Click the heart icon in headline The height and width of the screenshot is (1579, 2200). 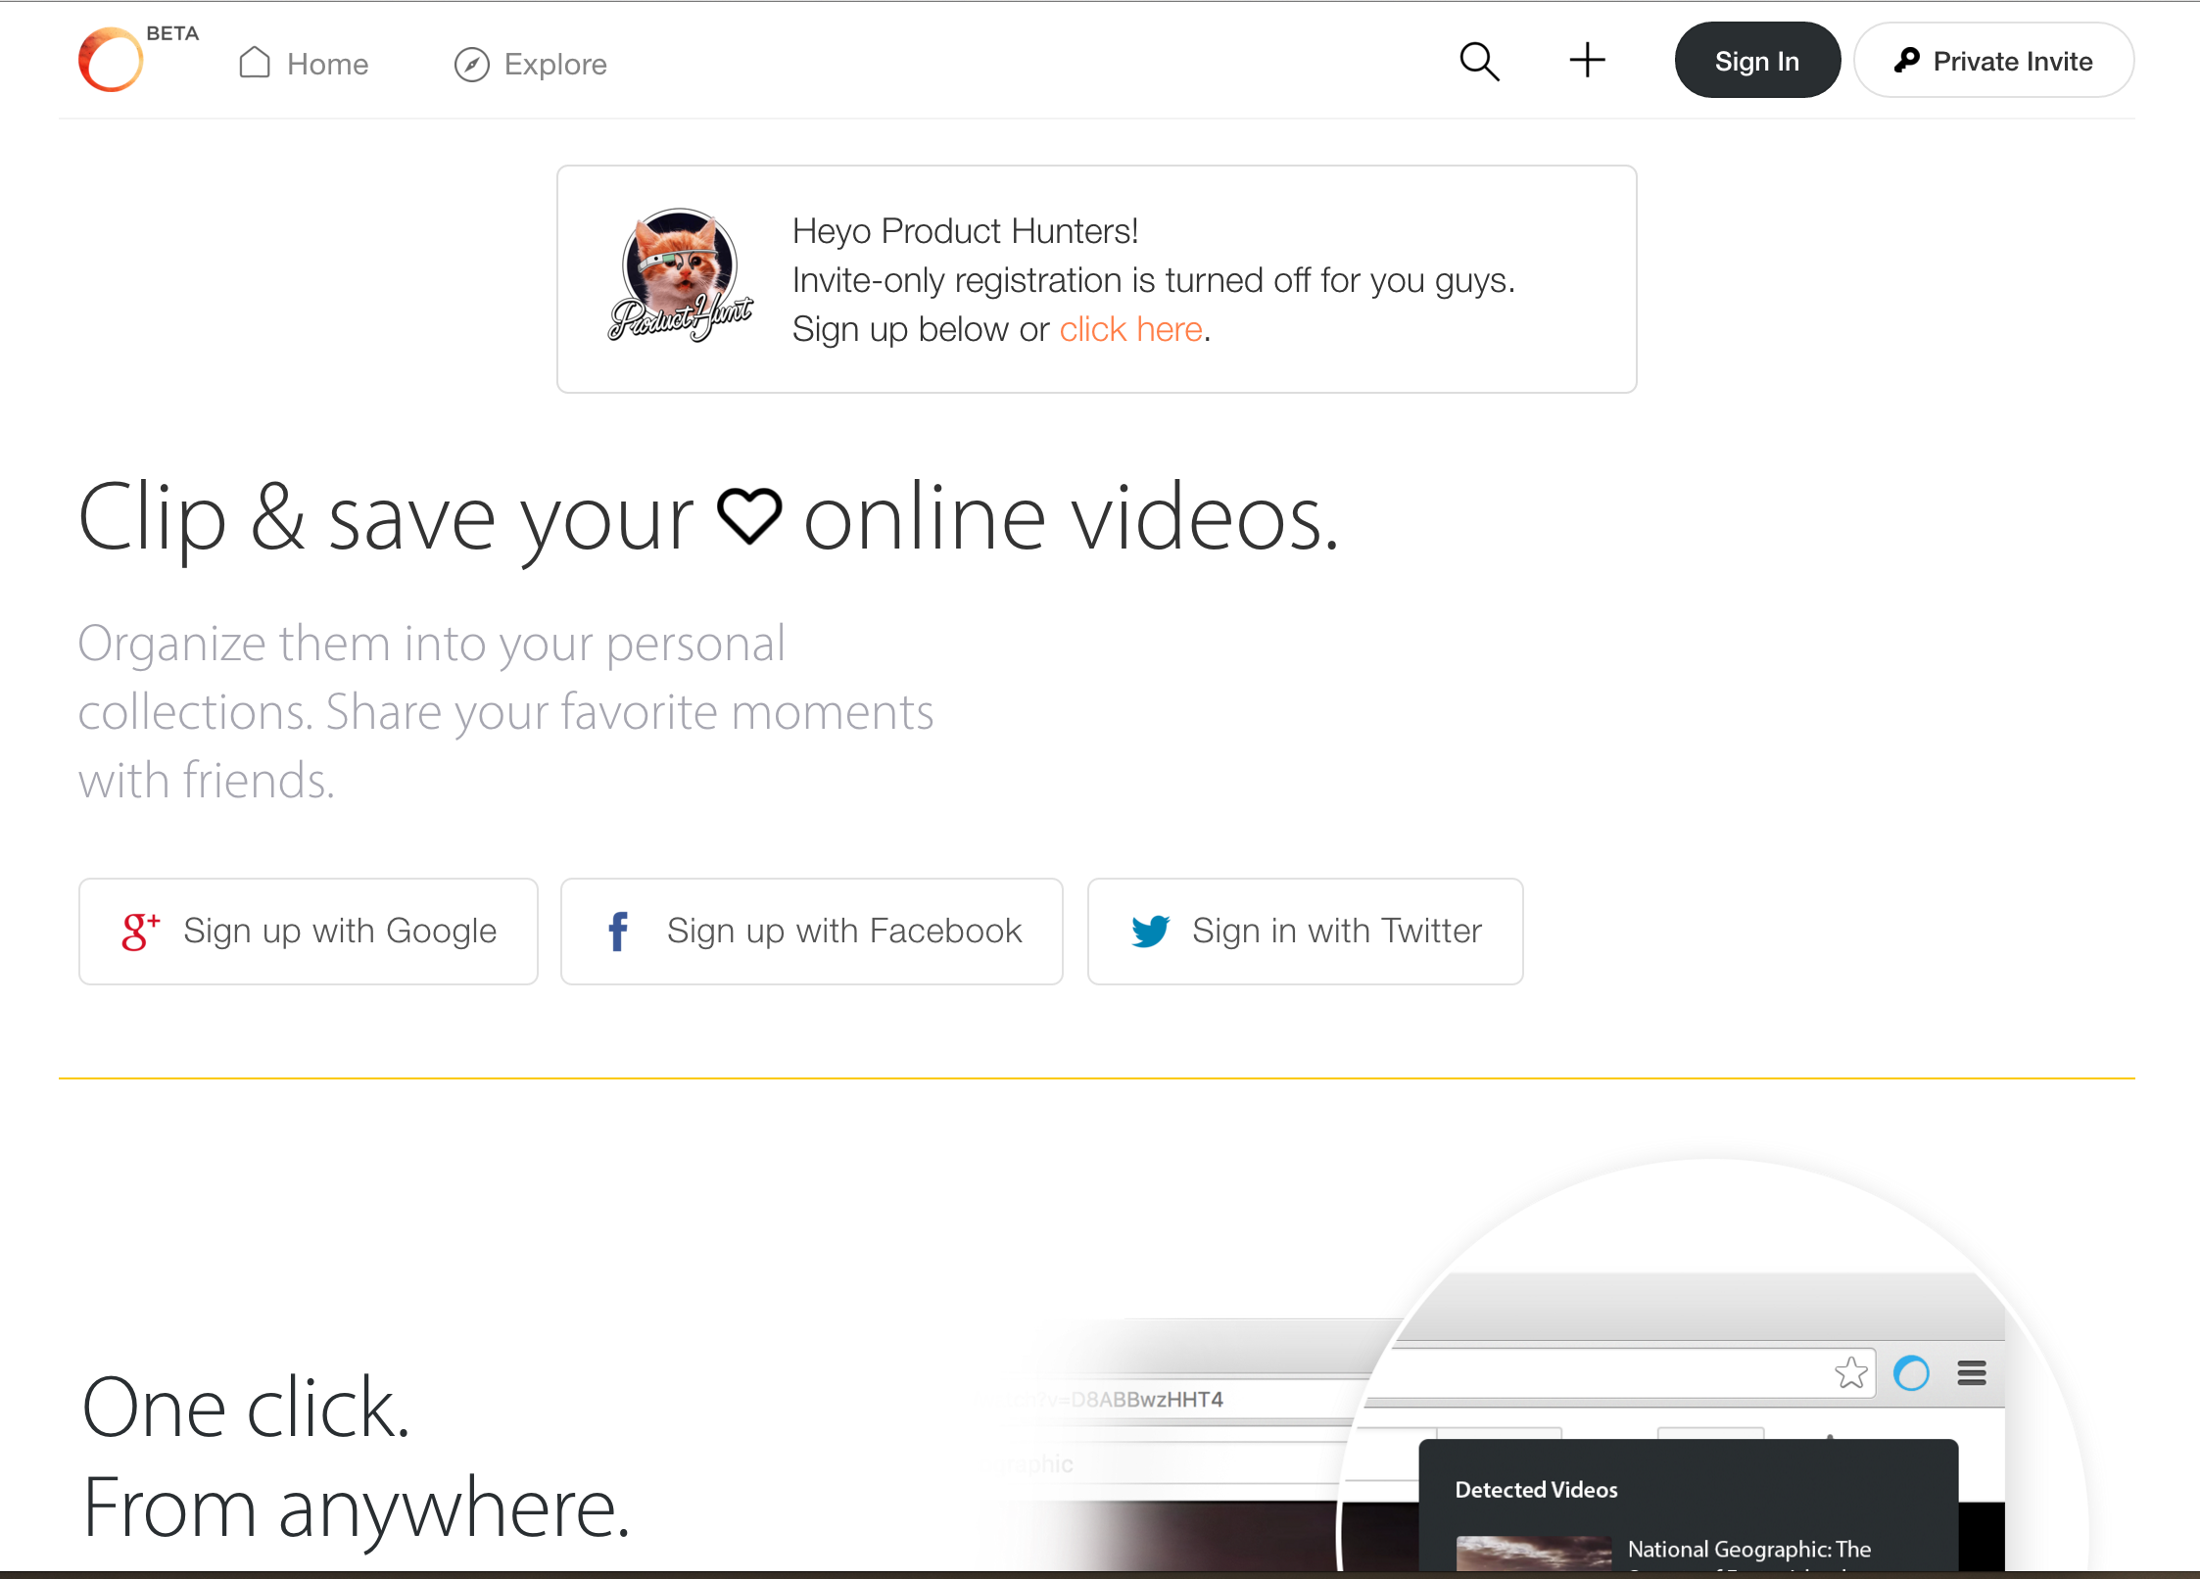point(749,516)
